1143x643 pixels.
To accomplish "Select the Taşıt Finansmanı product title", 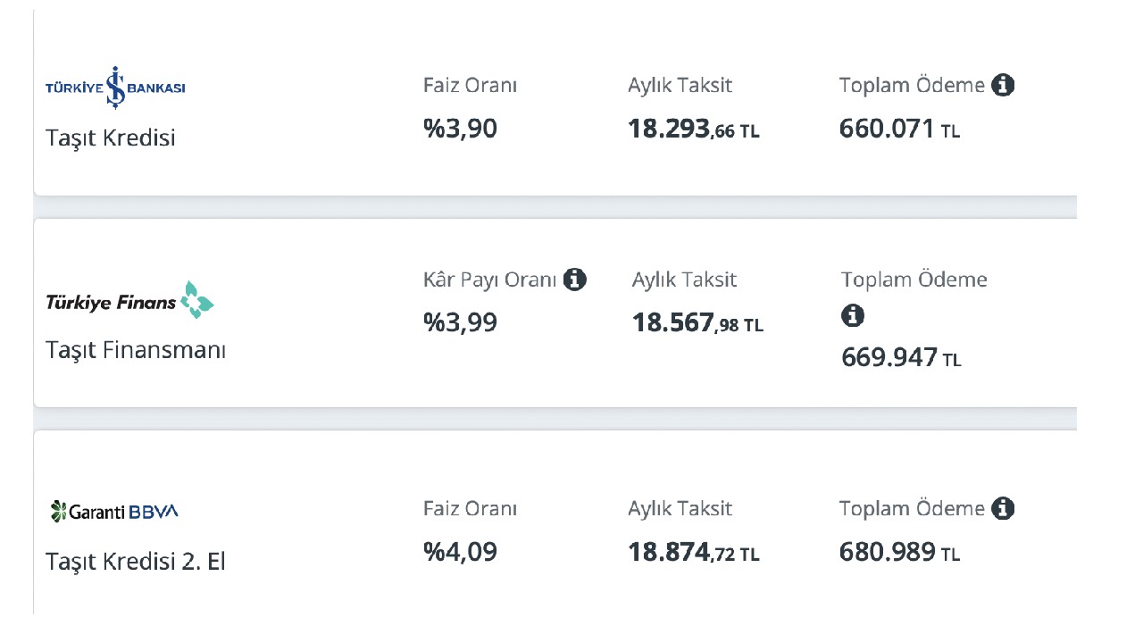I will coord(136,350).
